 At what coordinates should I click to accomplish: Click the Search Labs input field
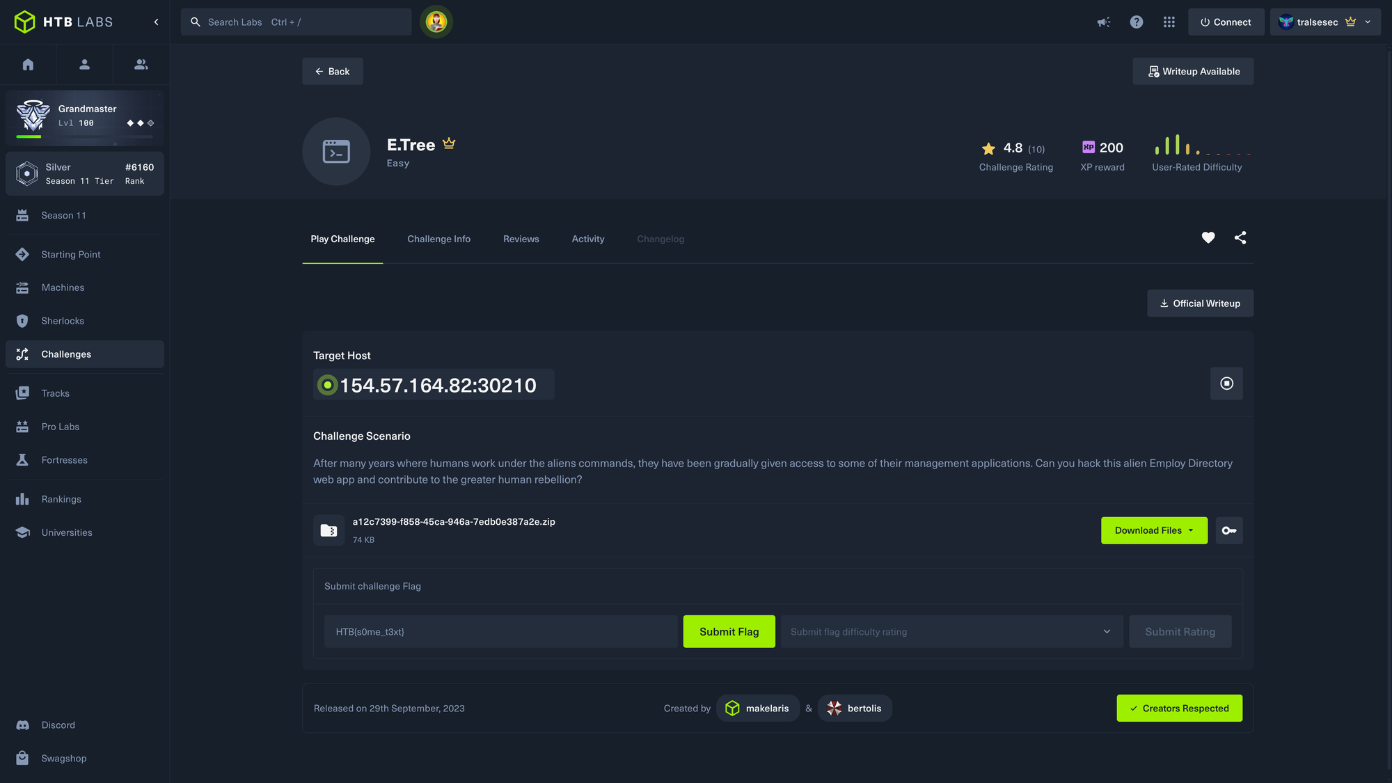[x=296, y=22]
